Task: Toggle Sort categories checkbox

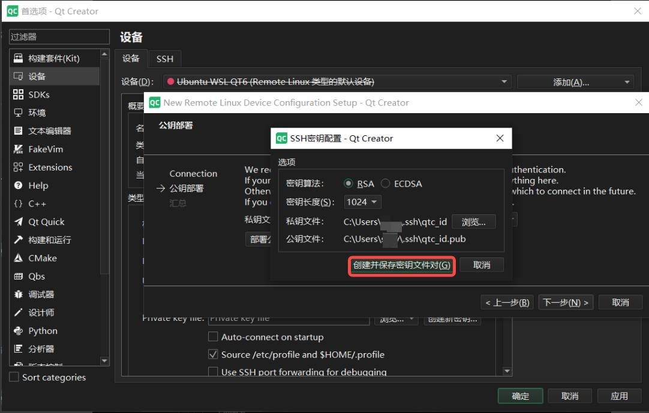Action: (14, 377)
